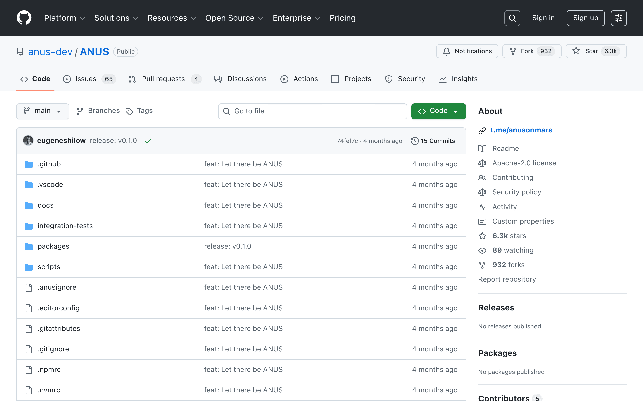
Task: Open the .anusignore file
Action: click(x=57, y=287)
